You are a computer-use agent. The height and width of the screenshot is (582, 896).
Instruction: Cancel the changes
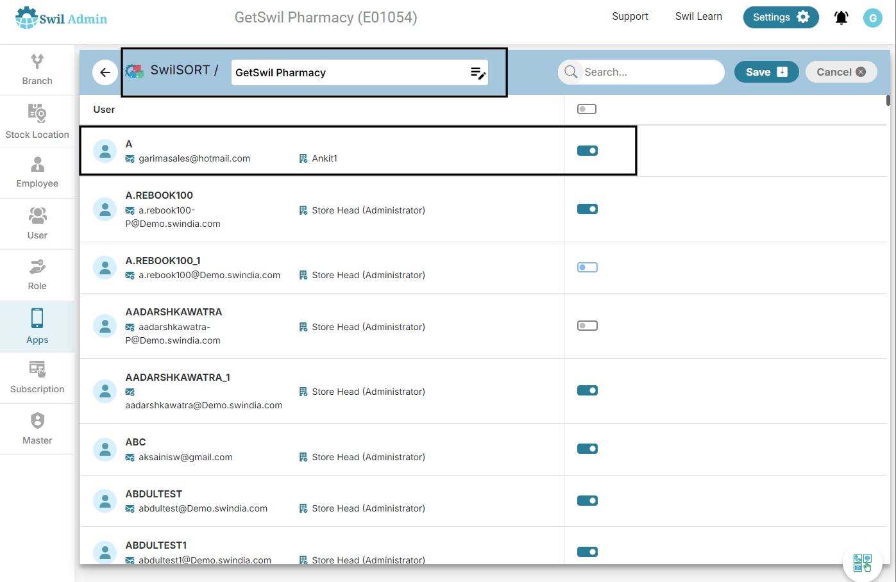point(841,72)
